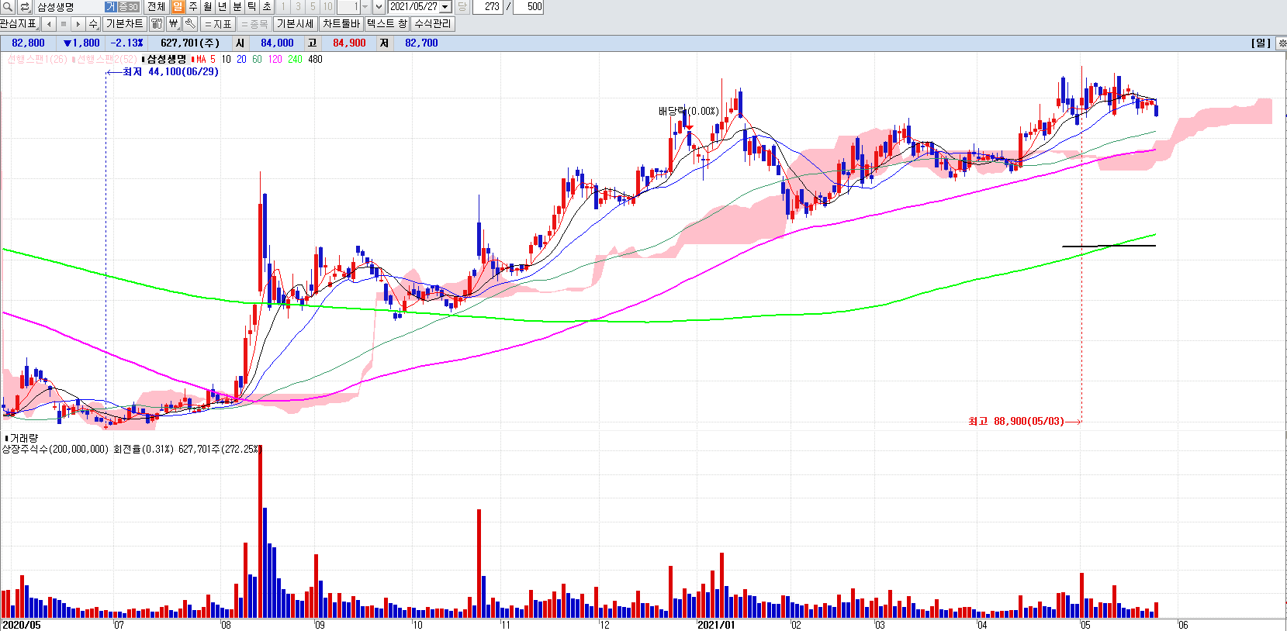This screenshot has width=1287, height=631.
Task: Open chart tools icon next to 기본차트
Action: click(x=157, y=24)
